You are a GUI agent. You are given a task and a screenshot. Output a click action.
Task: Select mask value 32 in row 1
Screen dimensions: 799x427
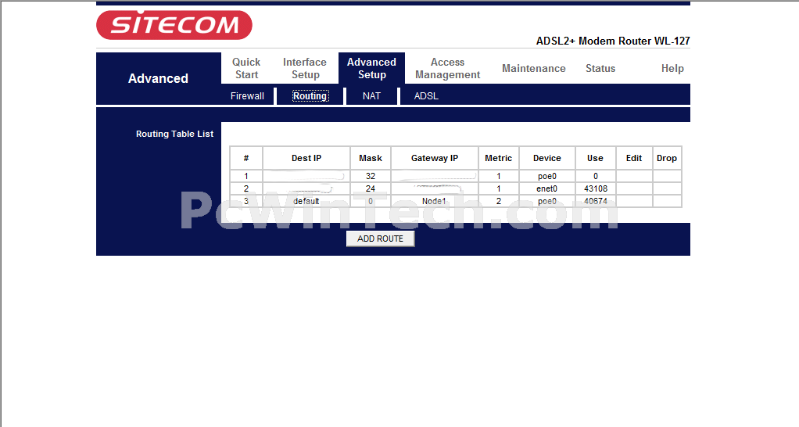(x=371, y=176)
